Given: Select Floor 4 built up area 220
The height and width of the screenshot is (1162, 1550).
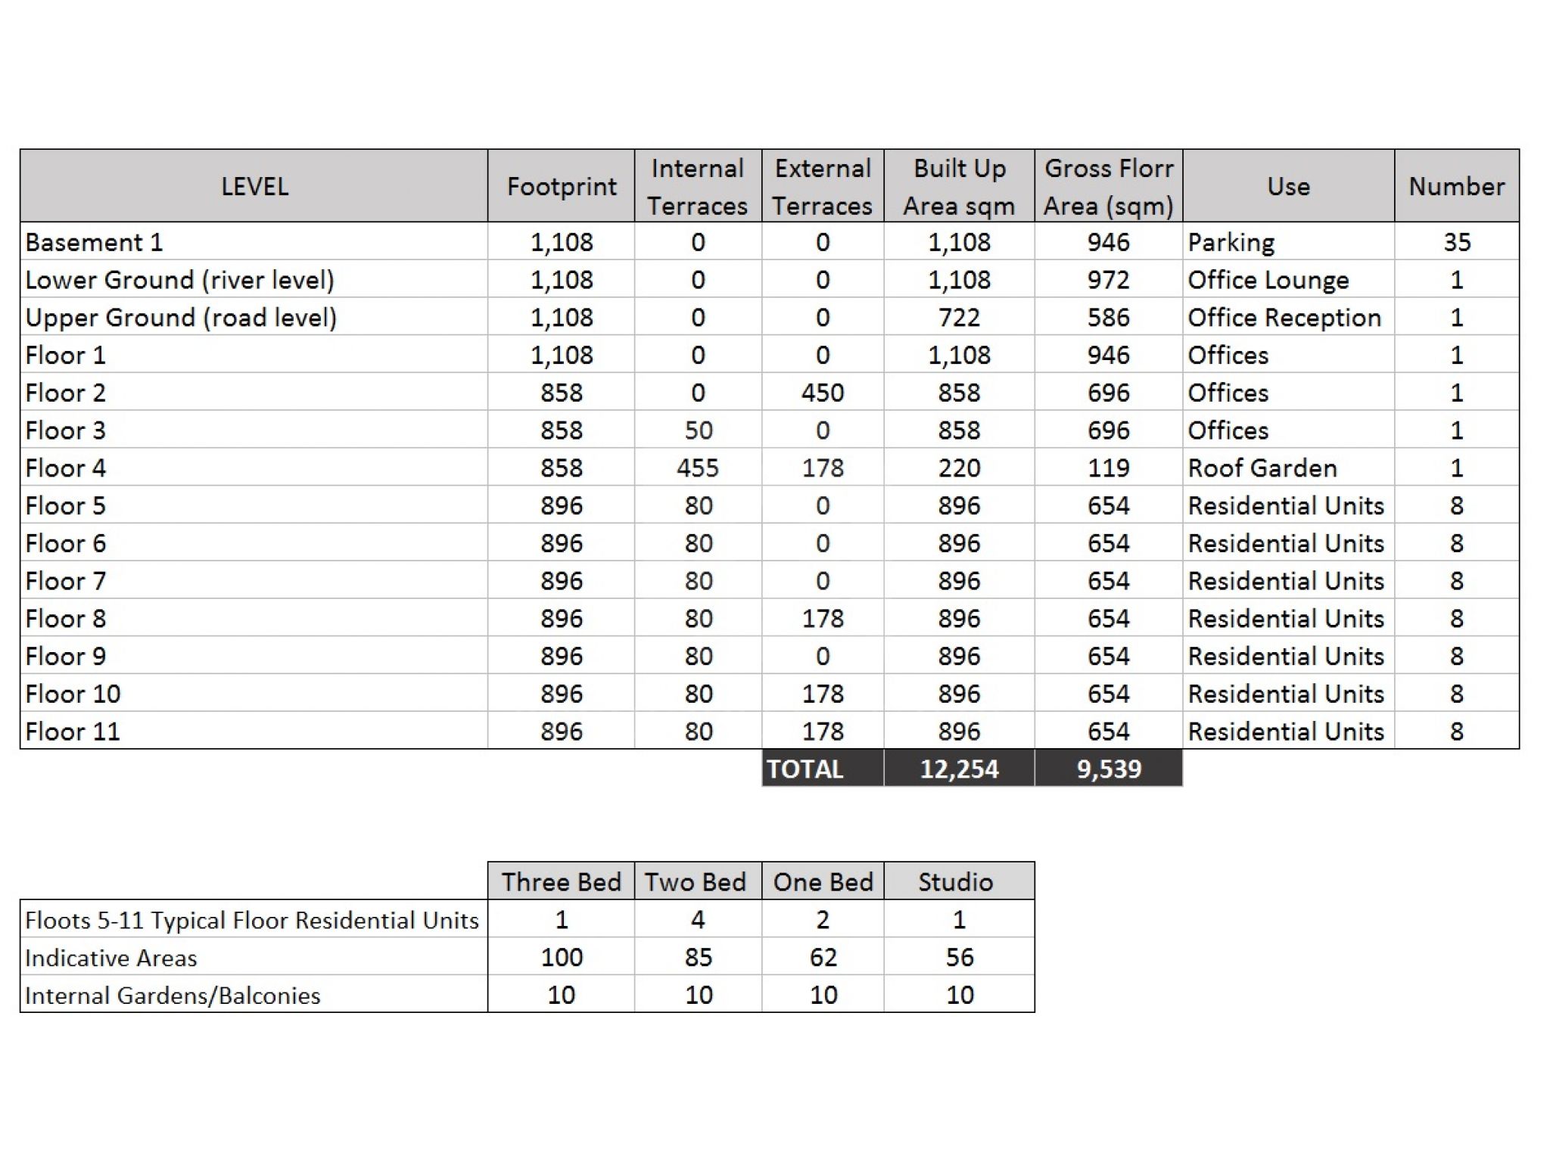Looking at the screenshot, I should point(959,468).
